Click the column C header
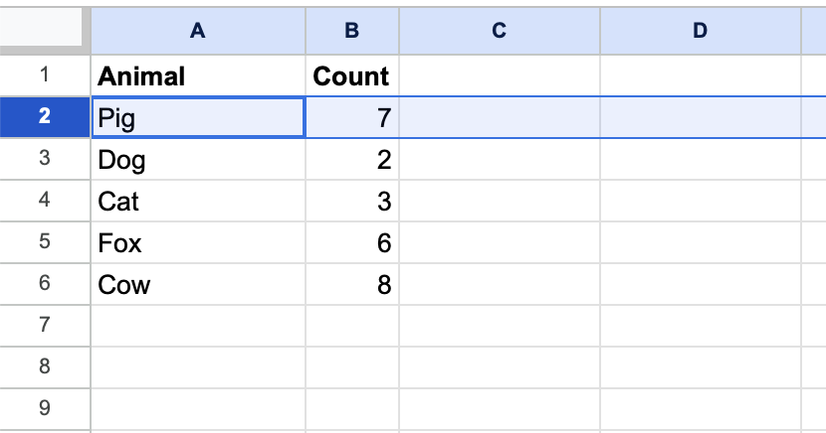Screen dimensions: 826x433 pyautogui.click(x=499, y=31)
